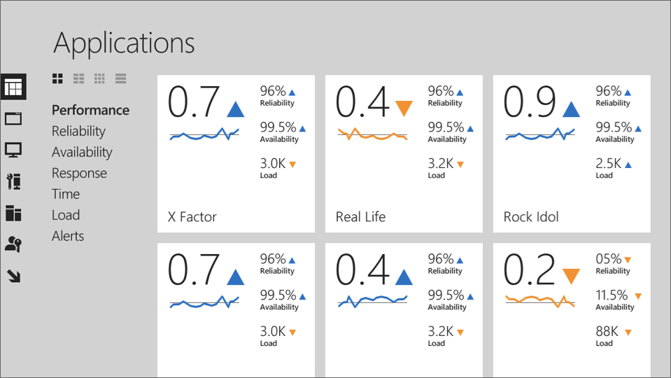Open the Alerts filter
This screenshot has width=671, height=378.
point(68,236)
